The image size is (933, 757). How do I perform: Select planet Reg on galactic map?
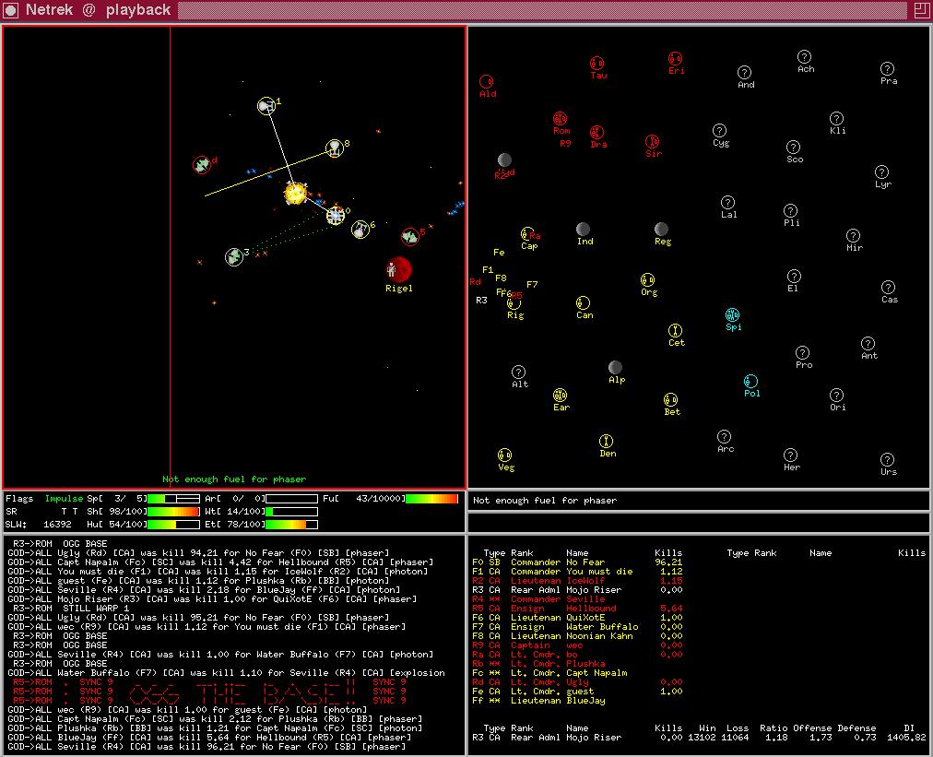661,229
